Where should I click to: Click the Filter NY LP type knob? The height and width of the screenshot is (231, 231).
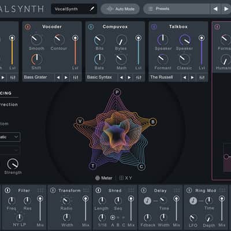pos(20,217)
